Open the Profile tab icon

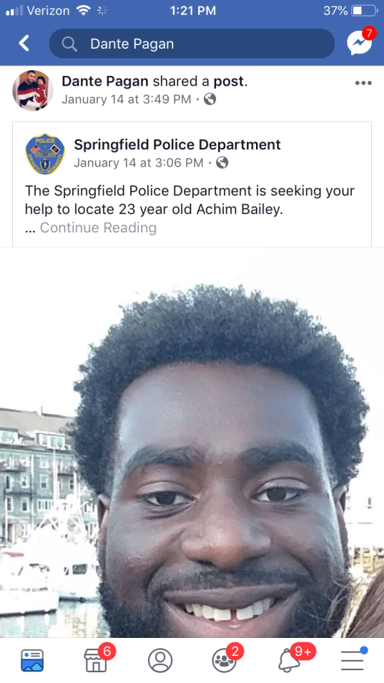[160, 660]
